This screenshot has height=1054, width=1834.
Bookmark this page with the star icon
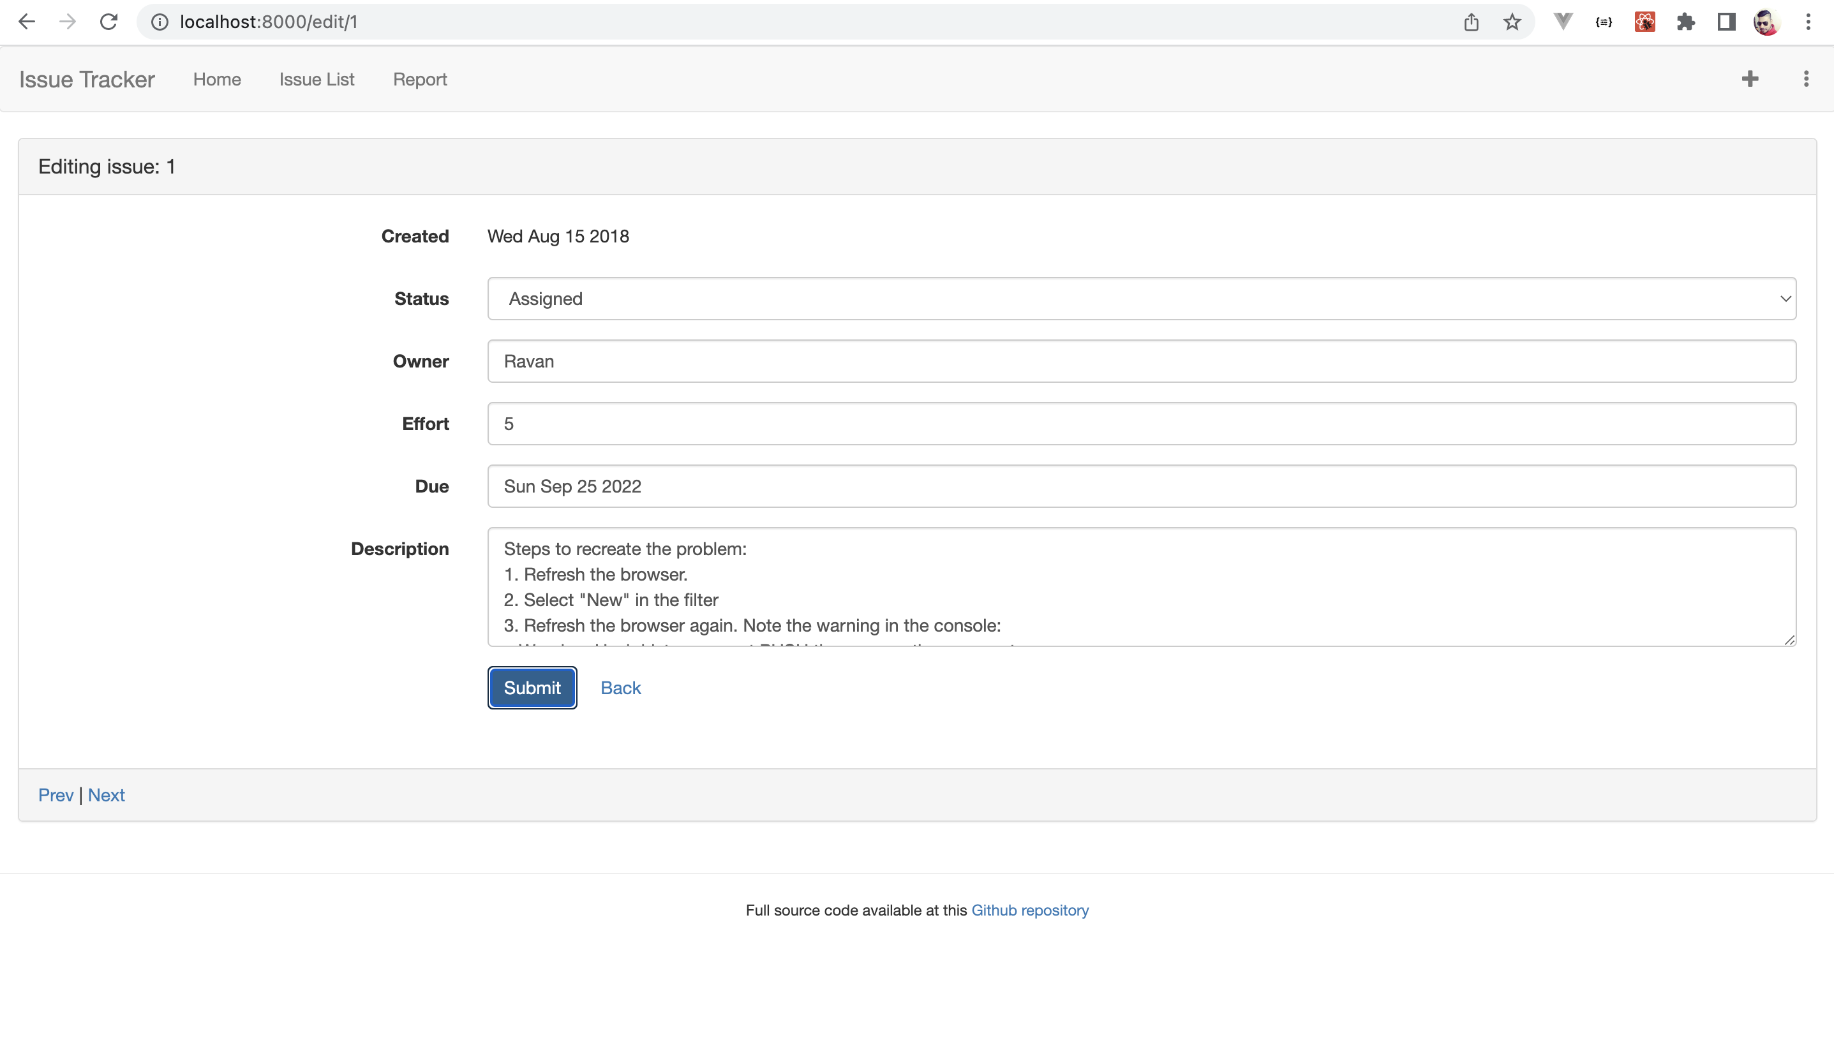(x=1511, y=22)
